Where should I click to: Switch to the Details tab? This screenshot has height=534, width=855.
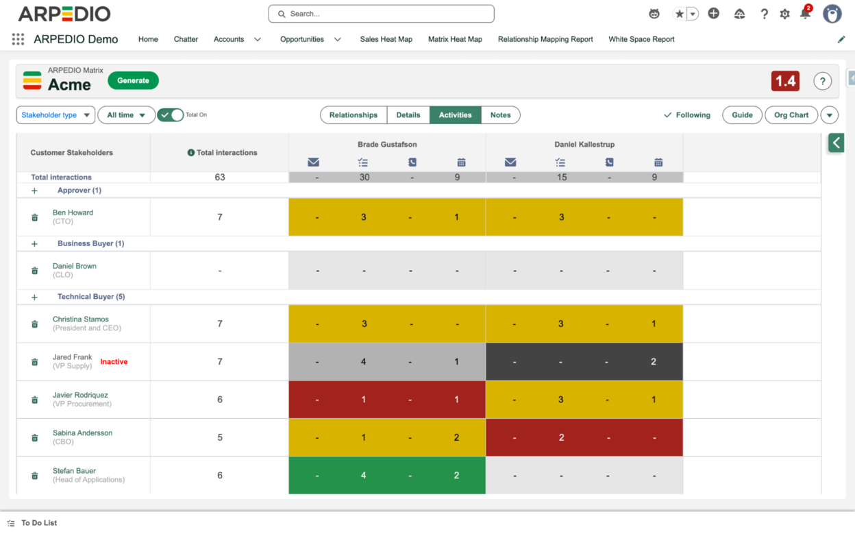(408, 115)
